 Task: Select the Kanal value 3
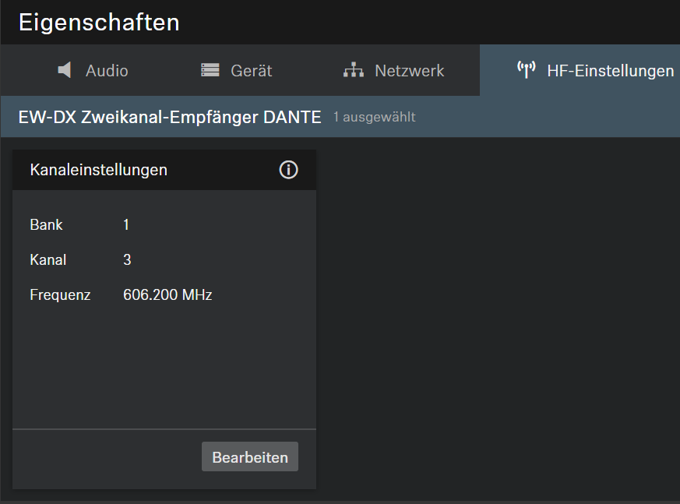(x=127, y=260)
